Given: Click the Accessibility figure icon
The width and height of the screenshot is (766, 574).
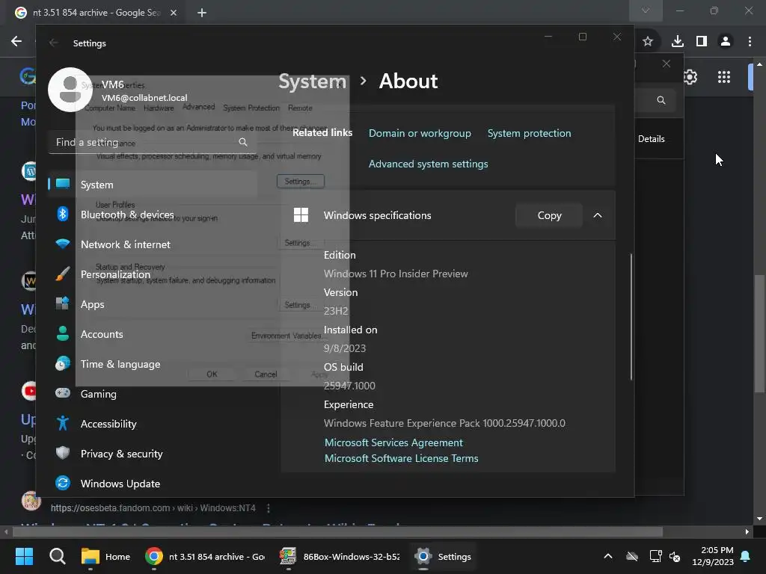Looking at the screenshot, I should (63, 423).
